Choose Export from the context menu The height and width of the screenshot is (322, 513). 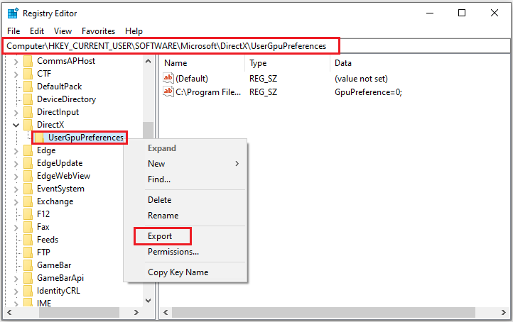[186, 236]
